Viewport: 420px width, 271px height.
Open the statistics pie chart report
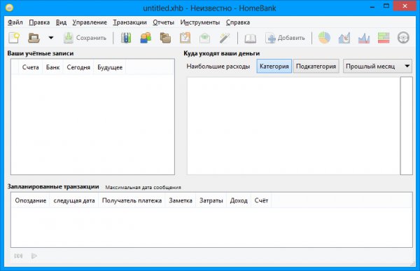pyautogui.click(x=324, y=38)
